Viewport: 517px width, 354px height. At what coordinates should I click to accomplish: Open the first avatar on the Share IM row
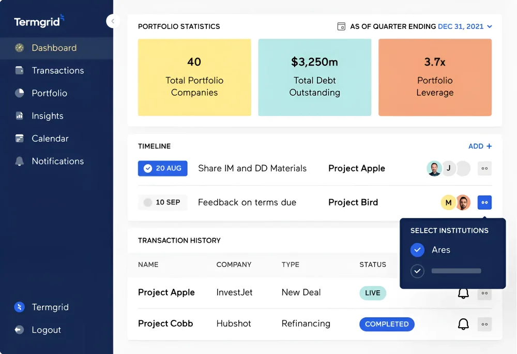point(434,168)
